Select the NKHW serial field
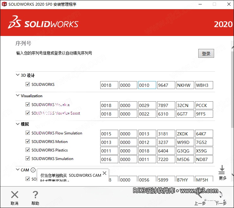Image resolution: width=234 pixels, height=208 pixels. pos(185,85)
